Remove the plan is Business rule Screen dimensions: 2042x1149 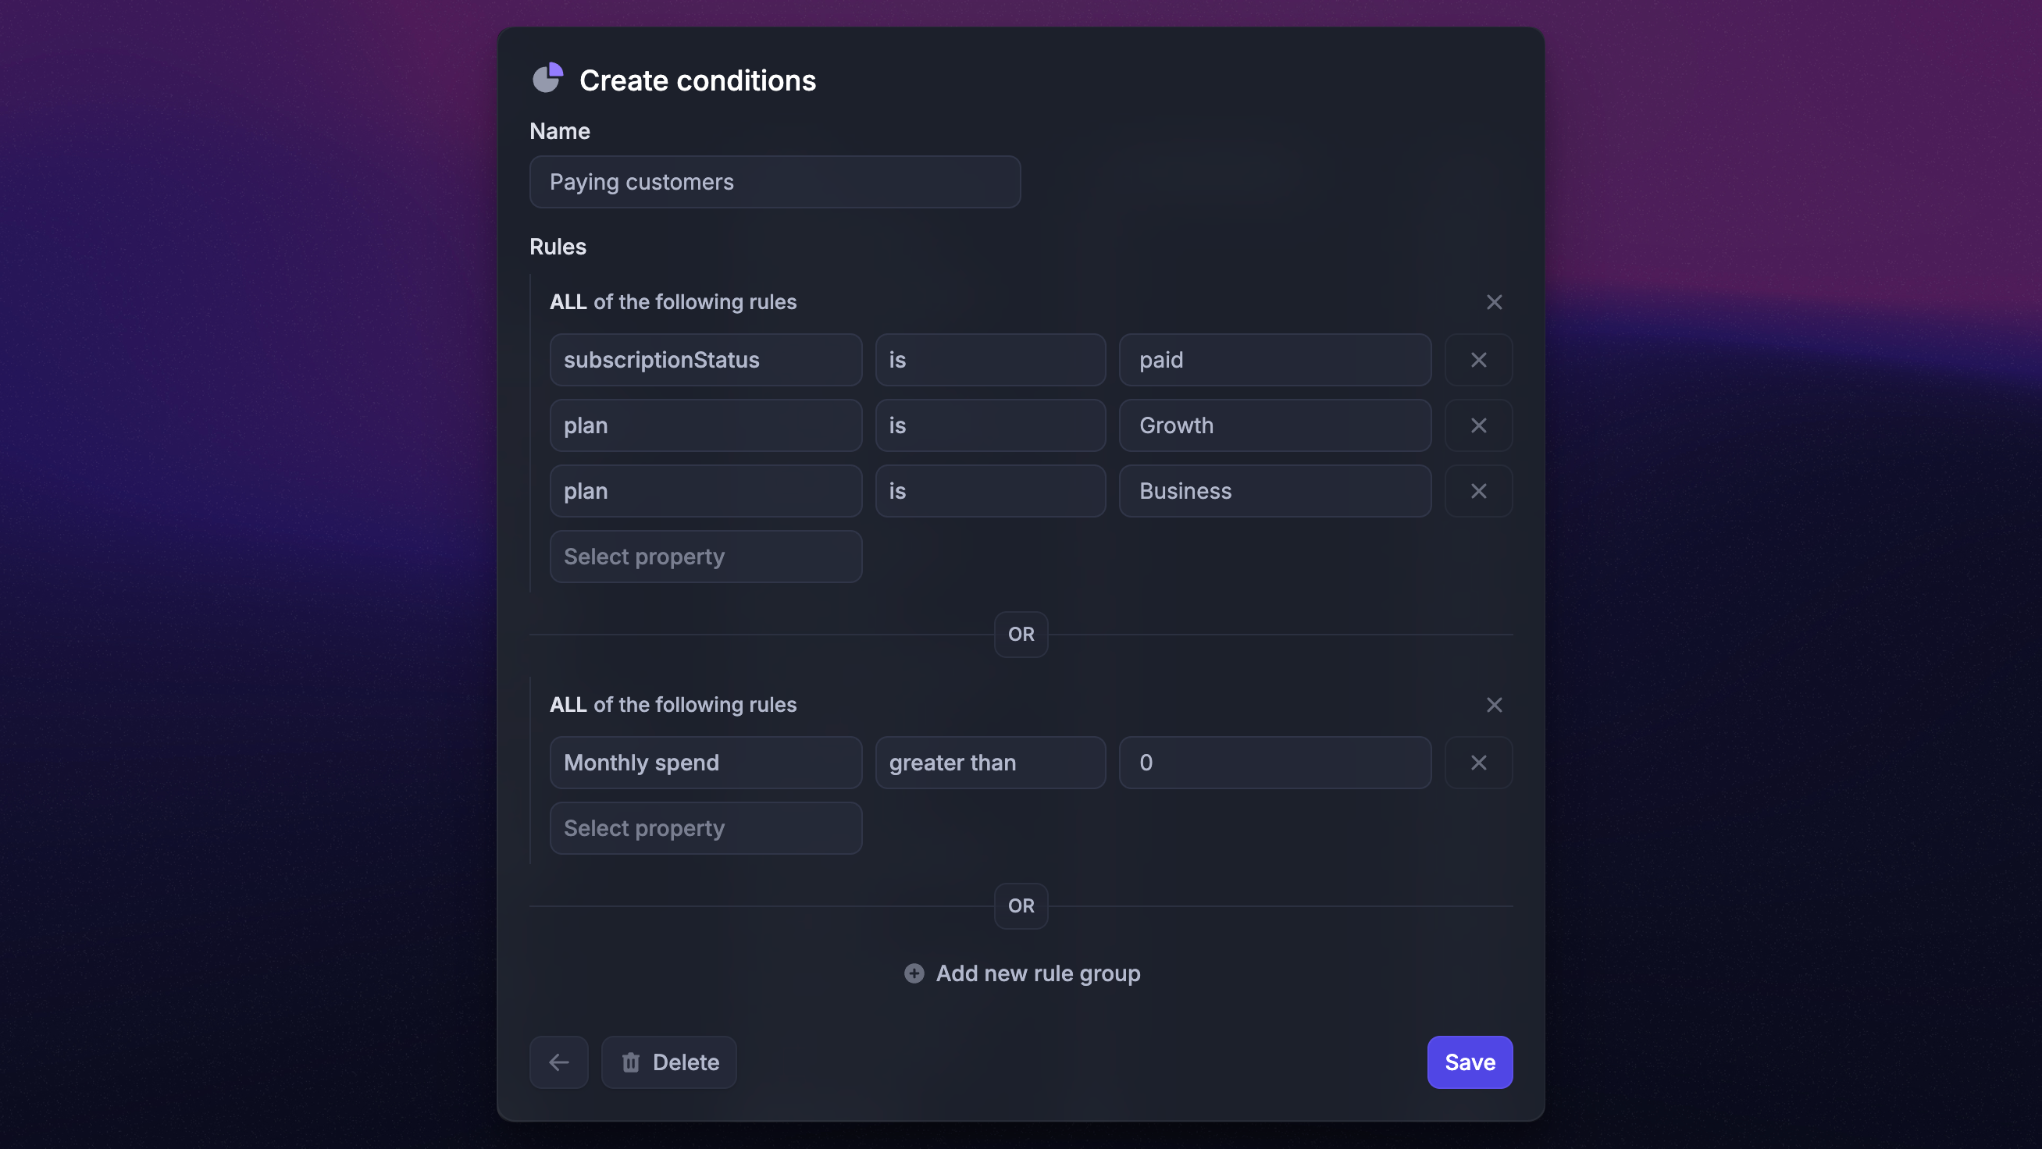click(x=1478, y=491)
